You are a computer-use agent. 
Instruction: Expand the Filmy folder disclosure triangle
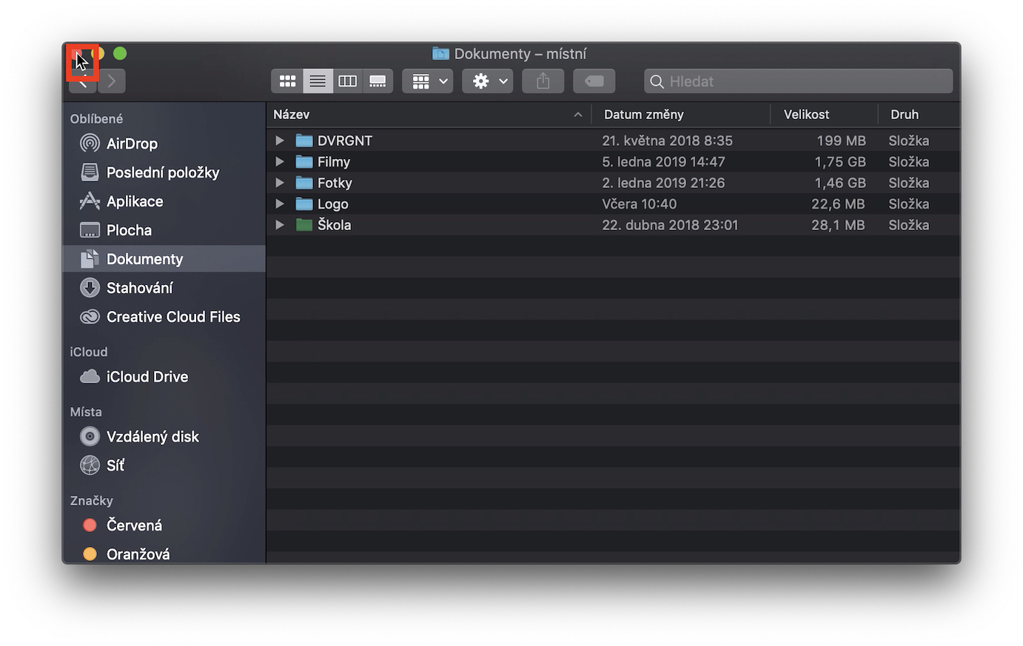tap(280, 161)
